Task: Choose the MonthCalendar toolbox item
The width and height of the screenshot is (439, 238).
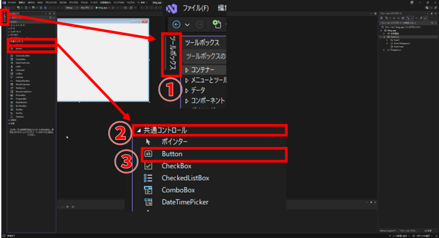Action: pyautogui.click(x=23, y=84)
